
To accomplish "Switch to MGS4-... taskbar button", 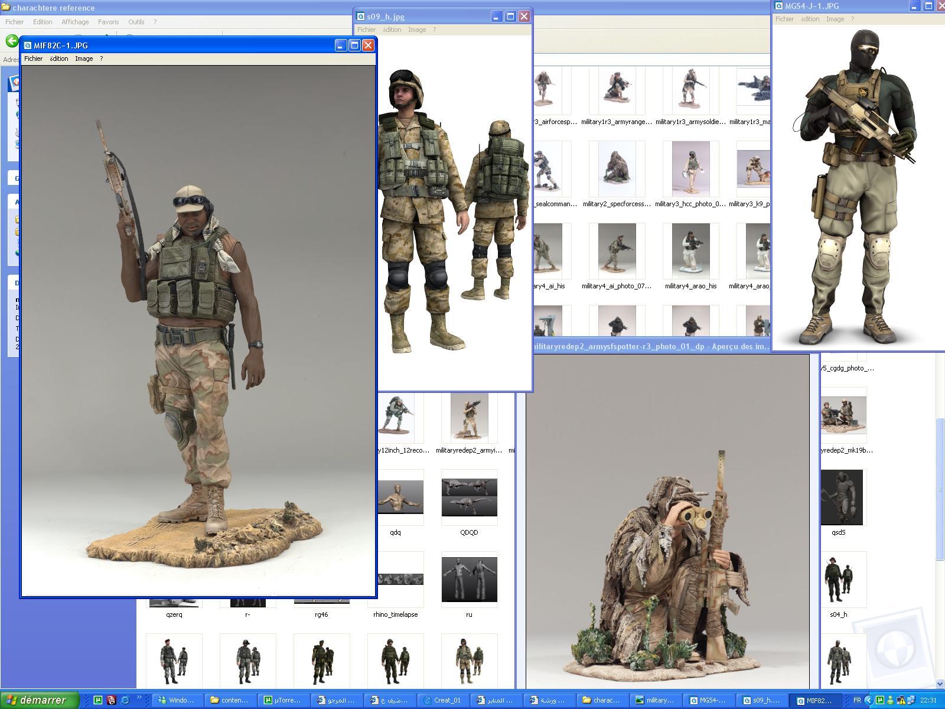I will 709,700.
